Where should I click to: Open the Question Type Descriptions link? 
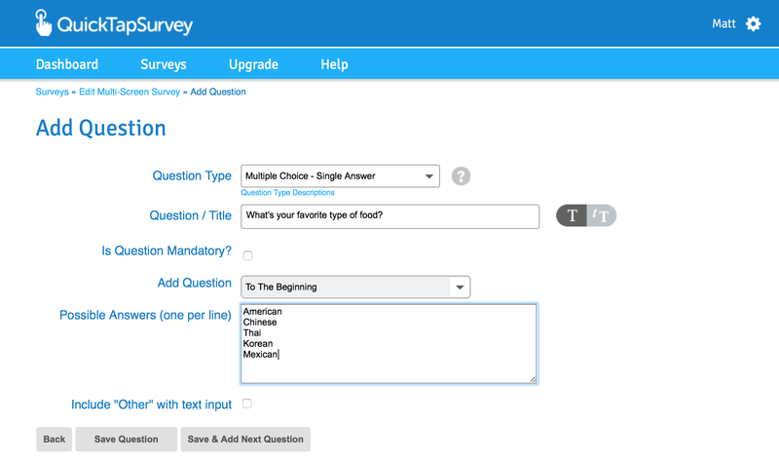[287, 193]
